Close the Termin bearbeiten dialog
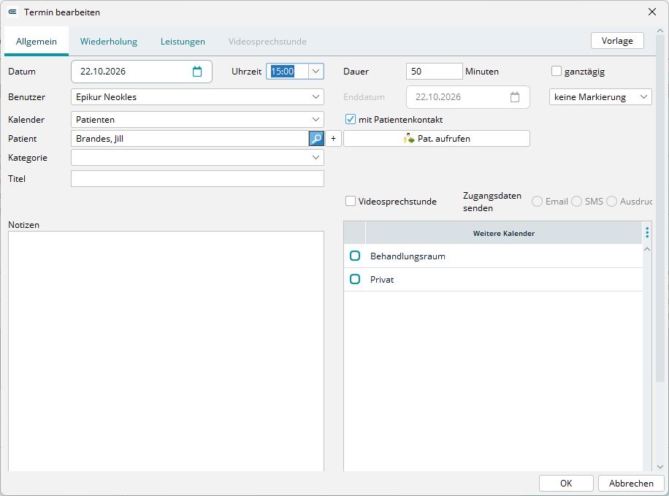Viewport: 669px width, 496px height. pyautogui.click(x=652, y=12)
